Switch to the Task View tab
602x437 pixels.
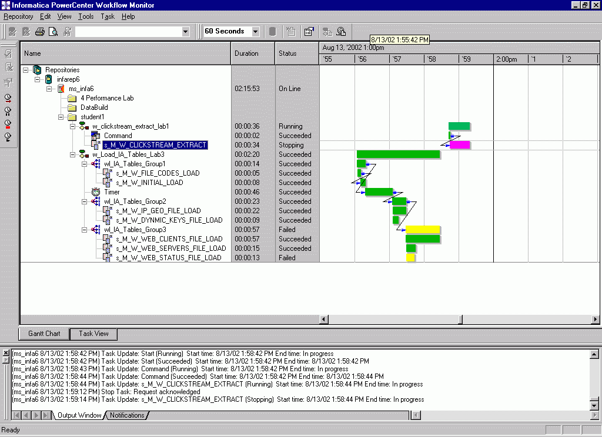point(93,334)
